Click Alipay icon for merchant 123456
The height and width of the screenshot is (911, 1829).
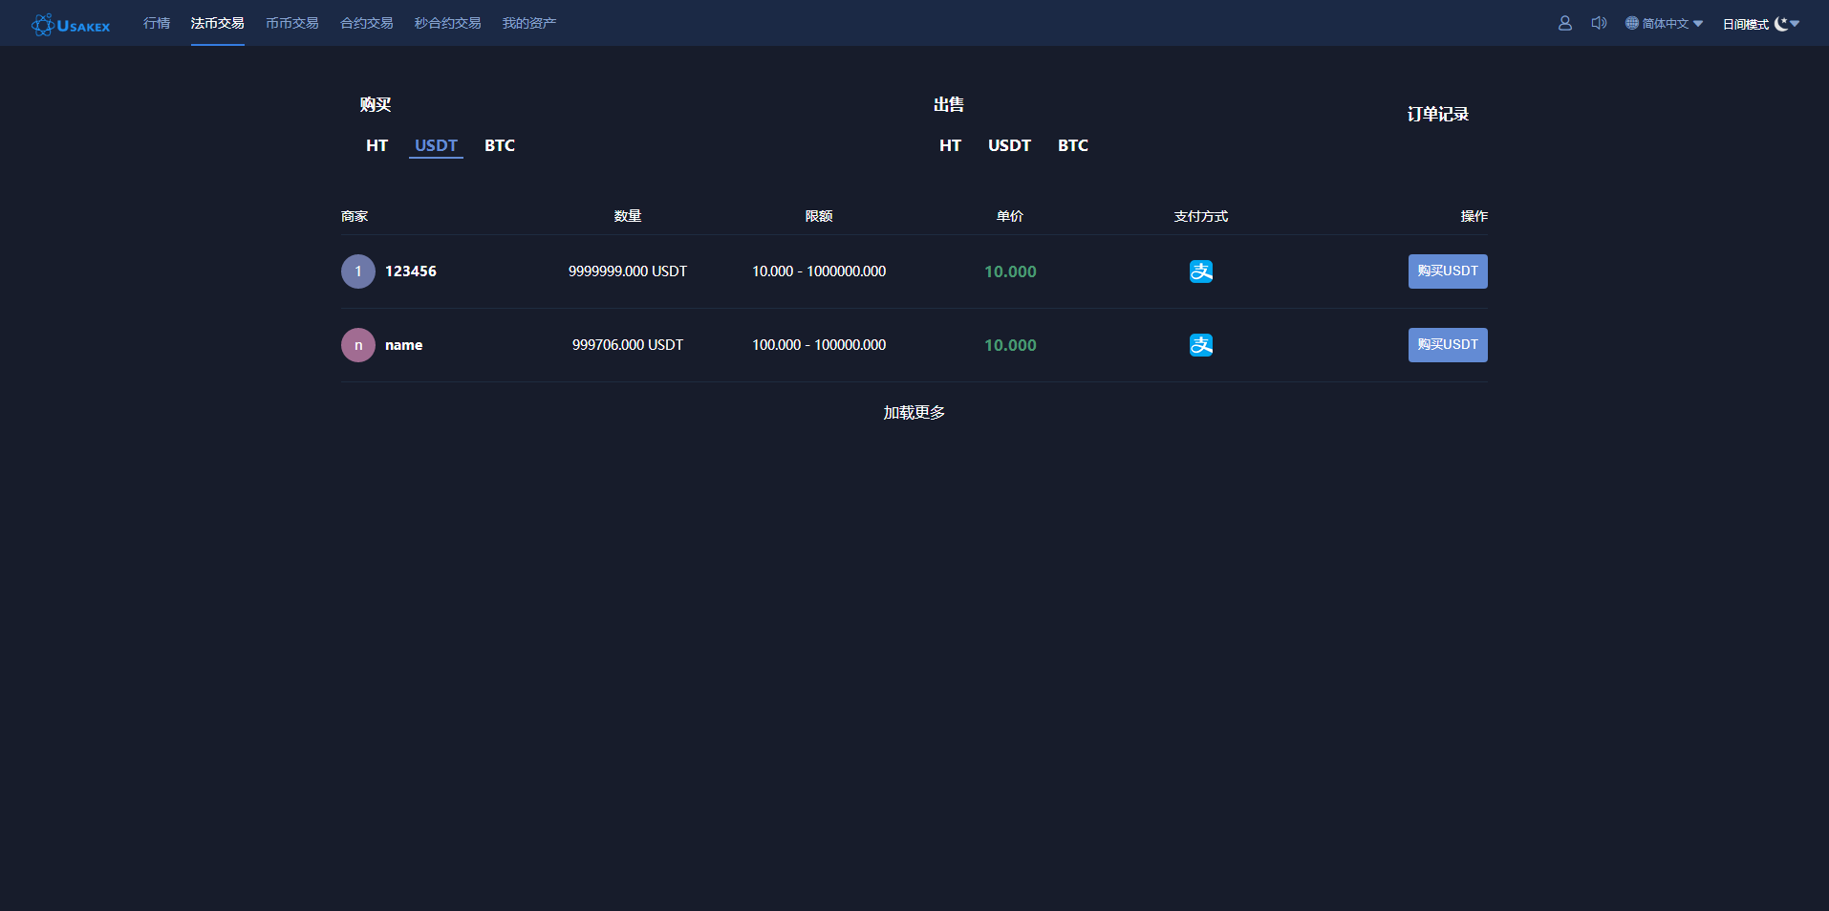(1201, 271)
